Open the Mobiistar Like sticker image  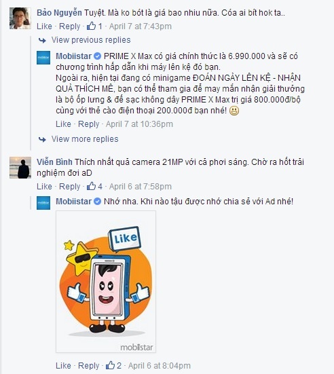(106, 282)
